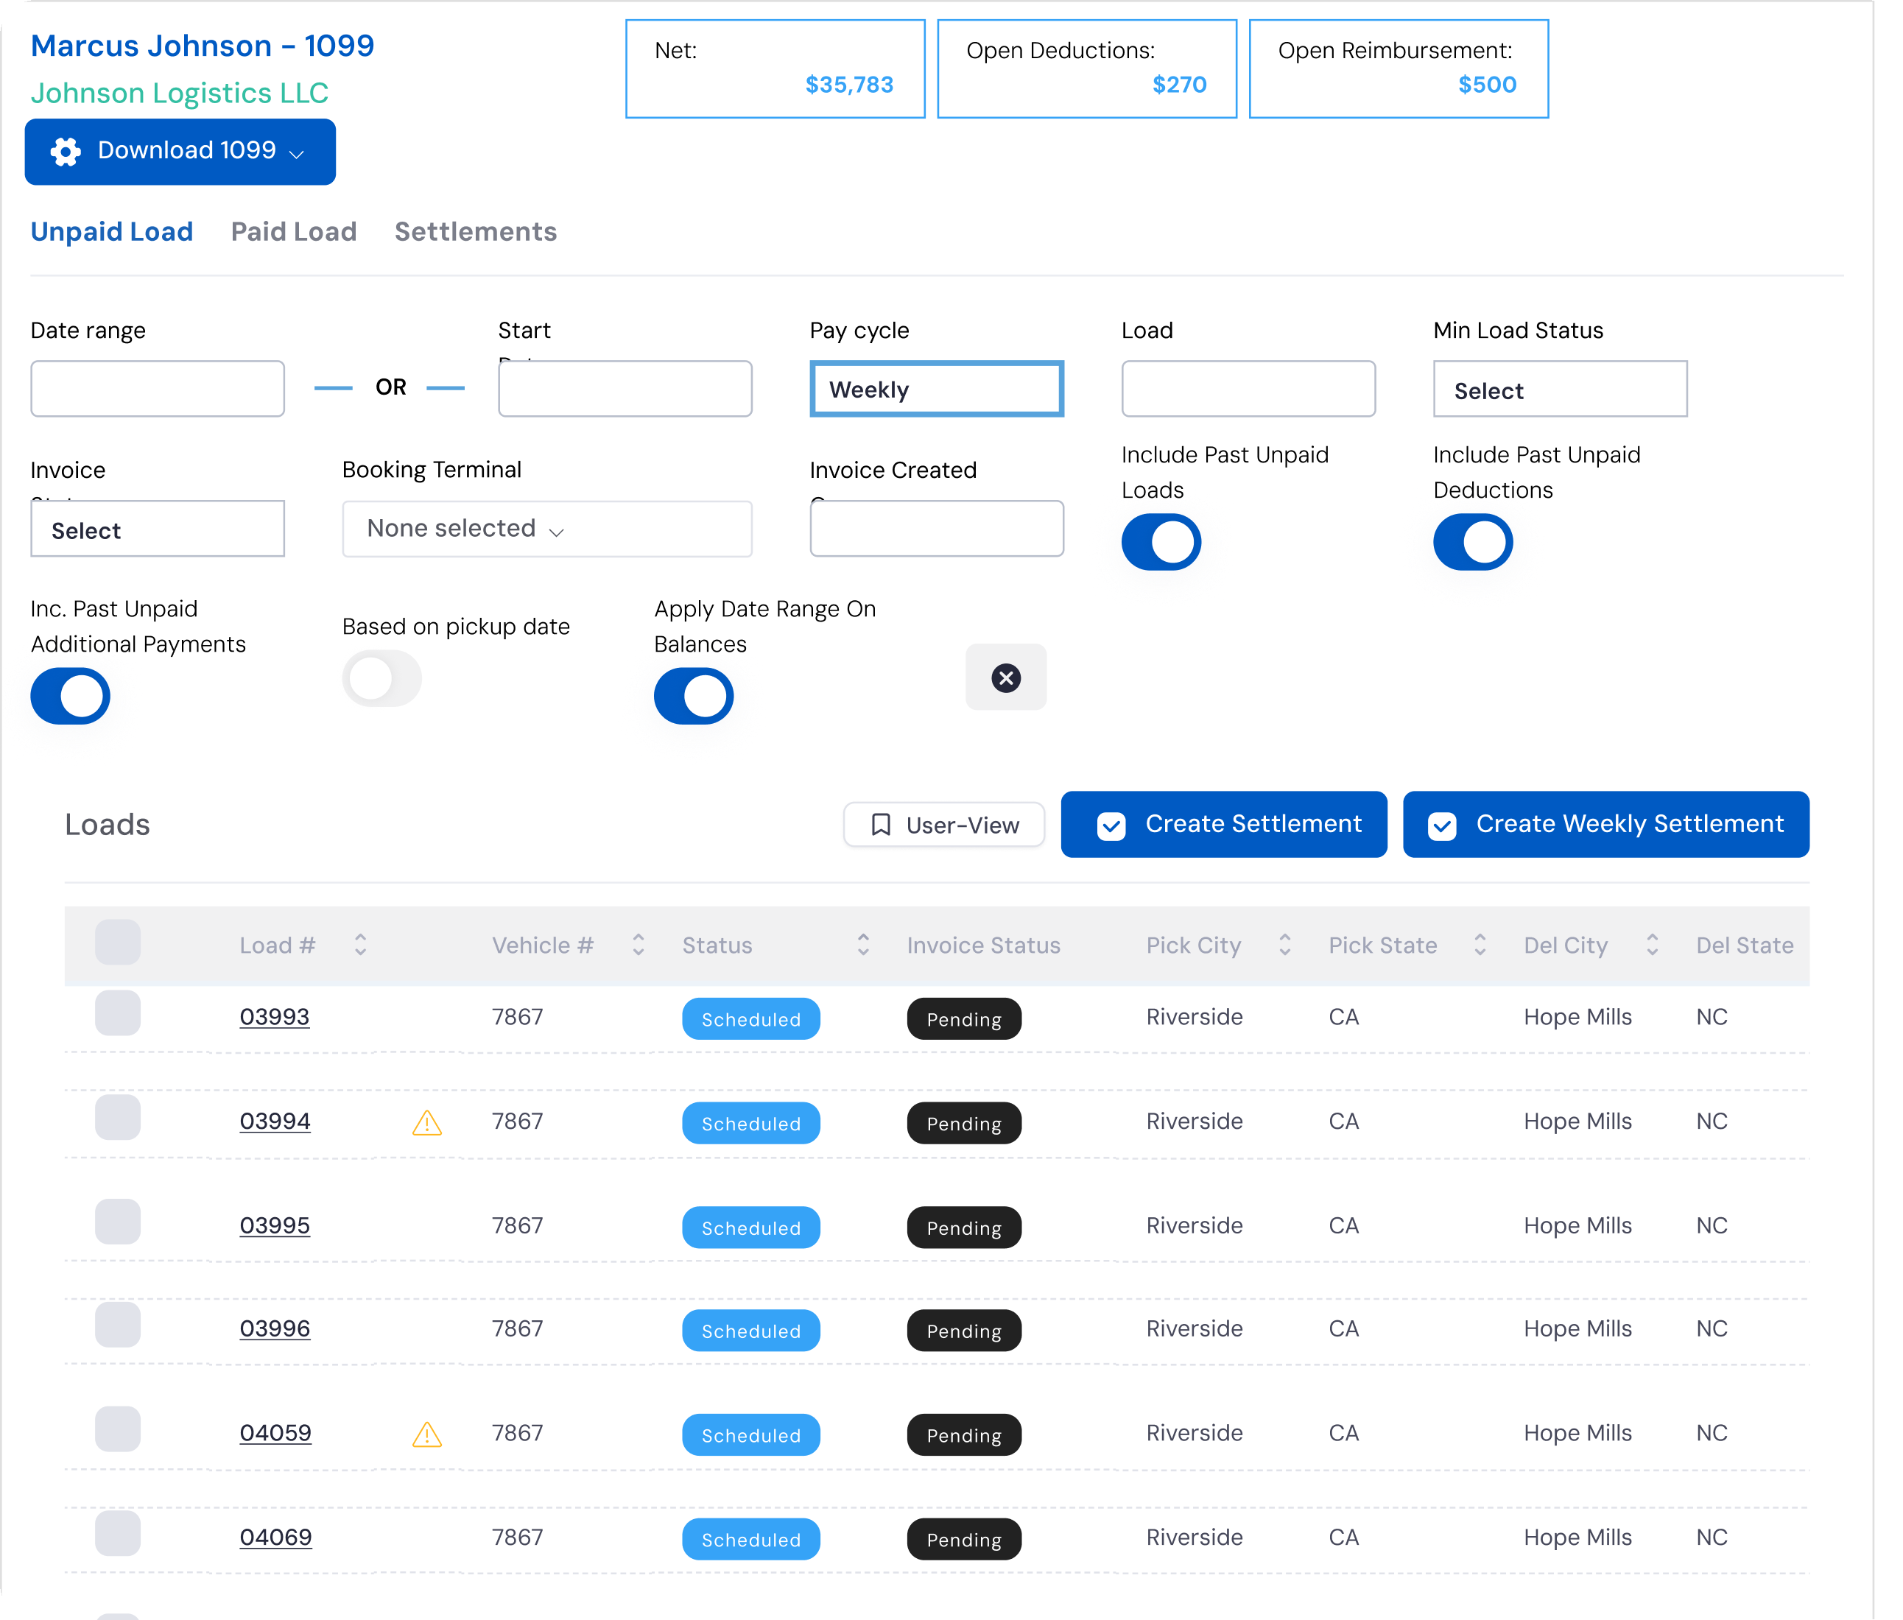Open load 04069 link
This screenshot has height=1620, width=1903.
[275, 1538]
